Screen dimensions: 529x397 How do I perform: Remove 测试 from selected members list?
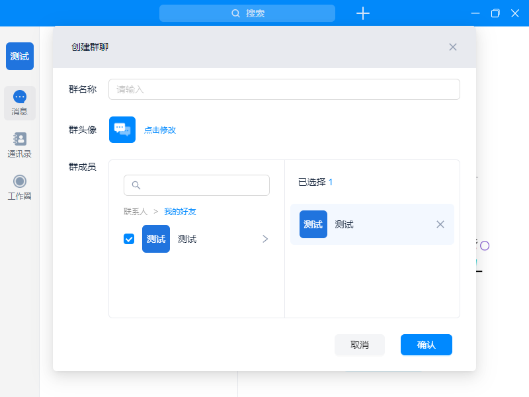[440, 224]
